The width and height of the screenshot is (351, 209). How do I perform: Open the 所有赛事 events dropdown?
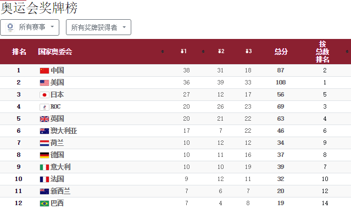point(30,27)
